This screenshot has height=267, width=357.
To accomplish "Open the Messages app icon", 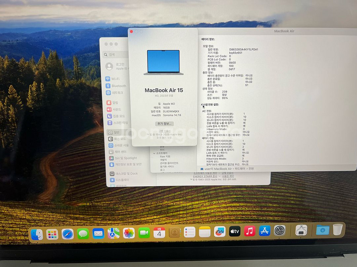I will click(x=83, y=234).
